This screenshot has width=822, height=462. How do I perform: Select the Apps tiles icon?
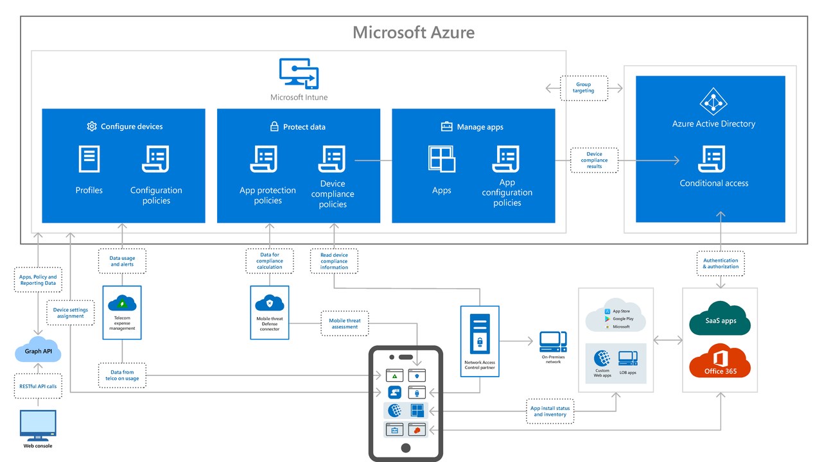click(442, 159)
